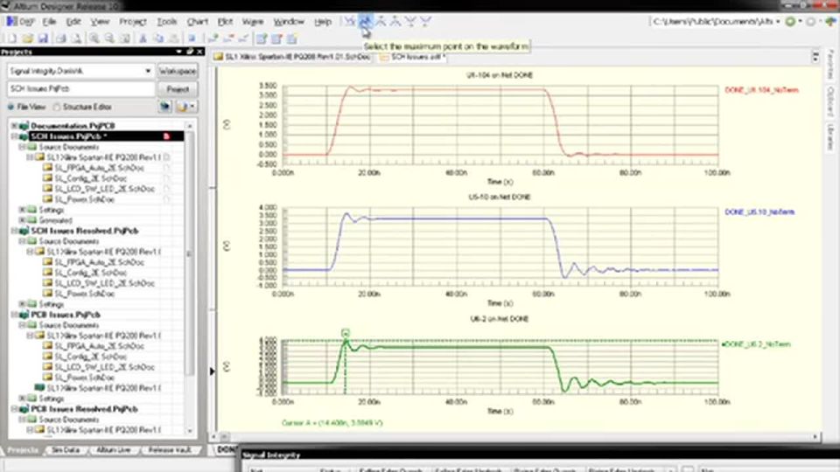Collapse the PCB Issues Resolved.PrjPcb node
This screenshot has width=840, height=472.
pyautogui.click(x=15, y=409)
